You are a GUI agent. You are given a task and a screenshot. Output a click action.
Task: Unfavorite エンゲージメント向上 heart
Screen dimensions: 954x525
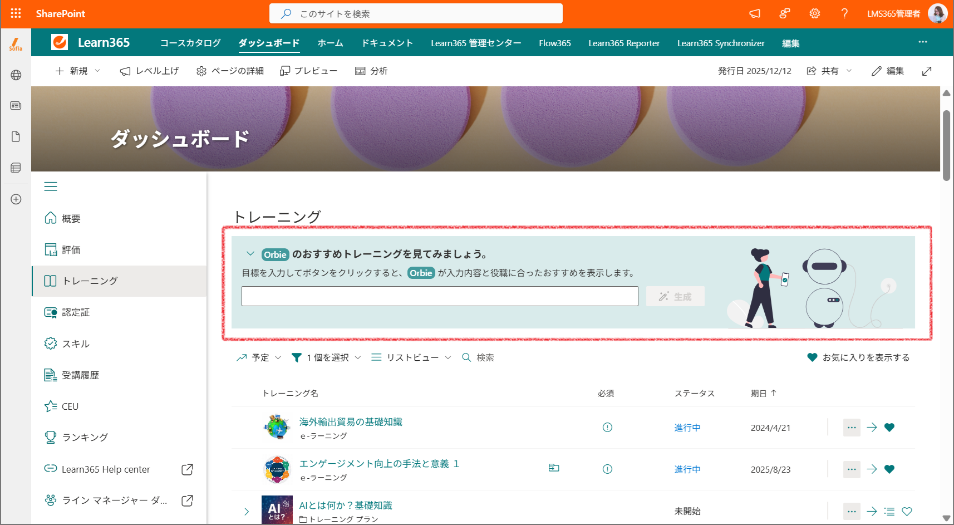click(889, 469)
